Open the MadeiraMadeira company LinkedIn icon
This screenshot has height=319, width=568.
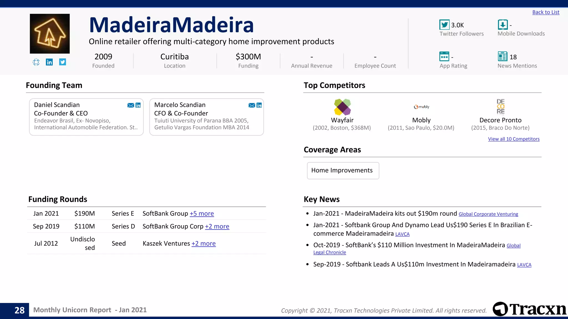[49, 62]
